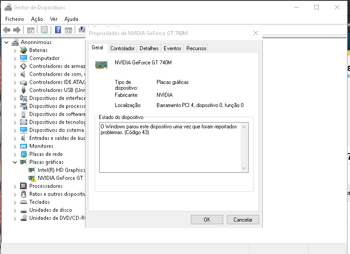This screenshot has height=254, width=350.
Task: Expand the Computador category
Action: click(15, 59)
